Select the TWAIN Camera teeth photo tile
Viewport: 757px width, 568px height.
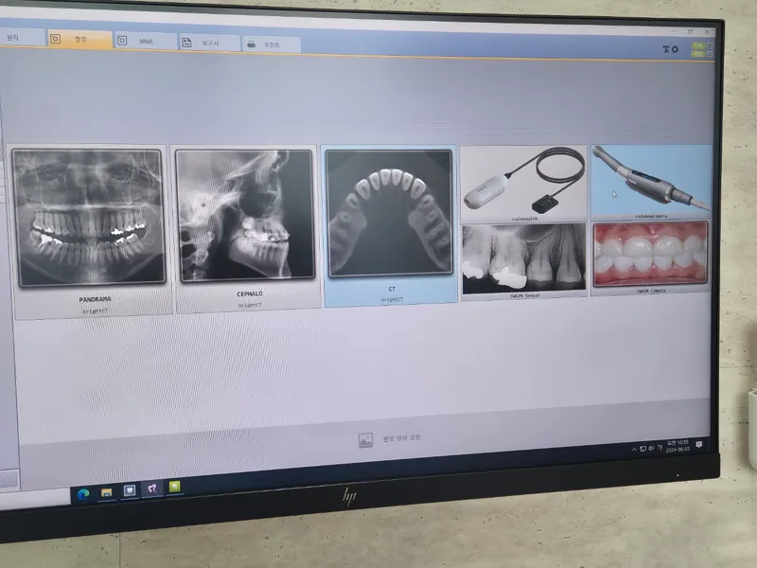click(651, 257)
